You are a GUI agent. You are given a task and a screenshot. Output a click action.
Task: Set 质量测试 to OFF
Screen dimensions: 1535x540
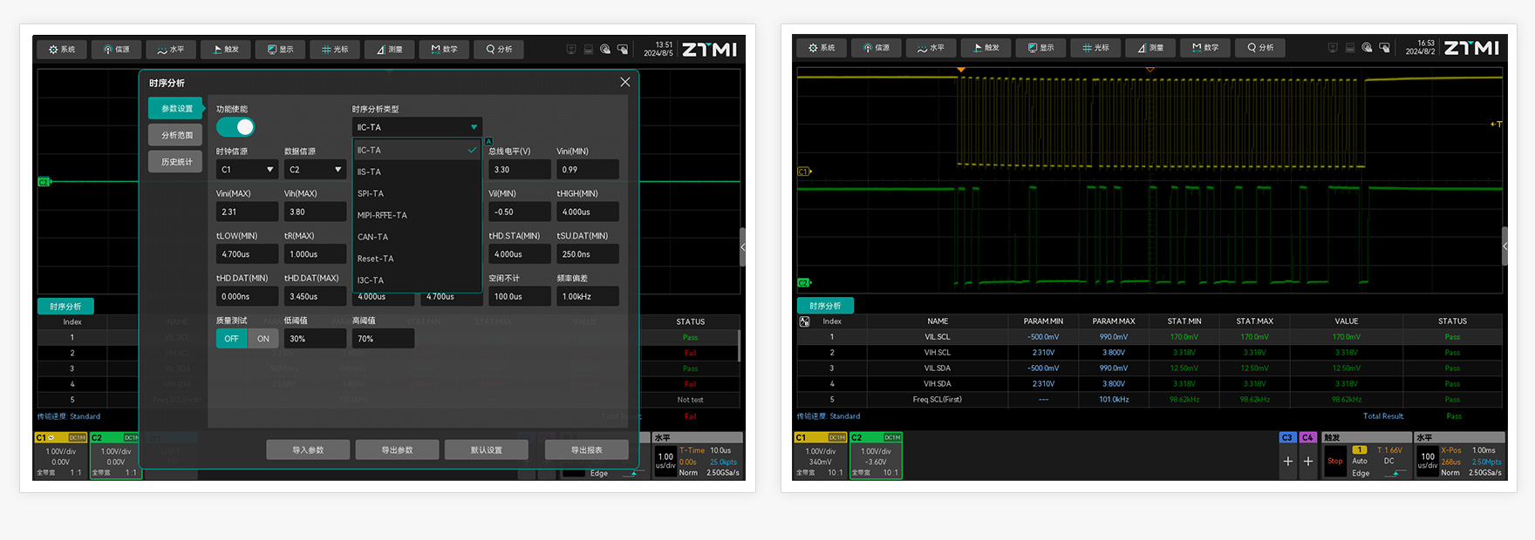point(231,339)
